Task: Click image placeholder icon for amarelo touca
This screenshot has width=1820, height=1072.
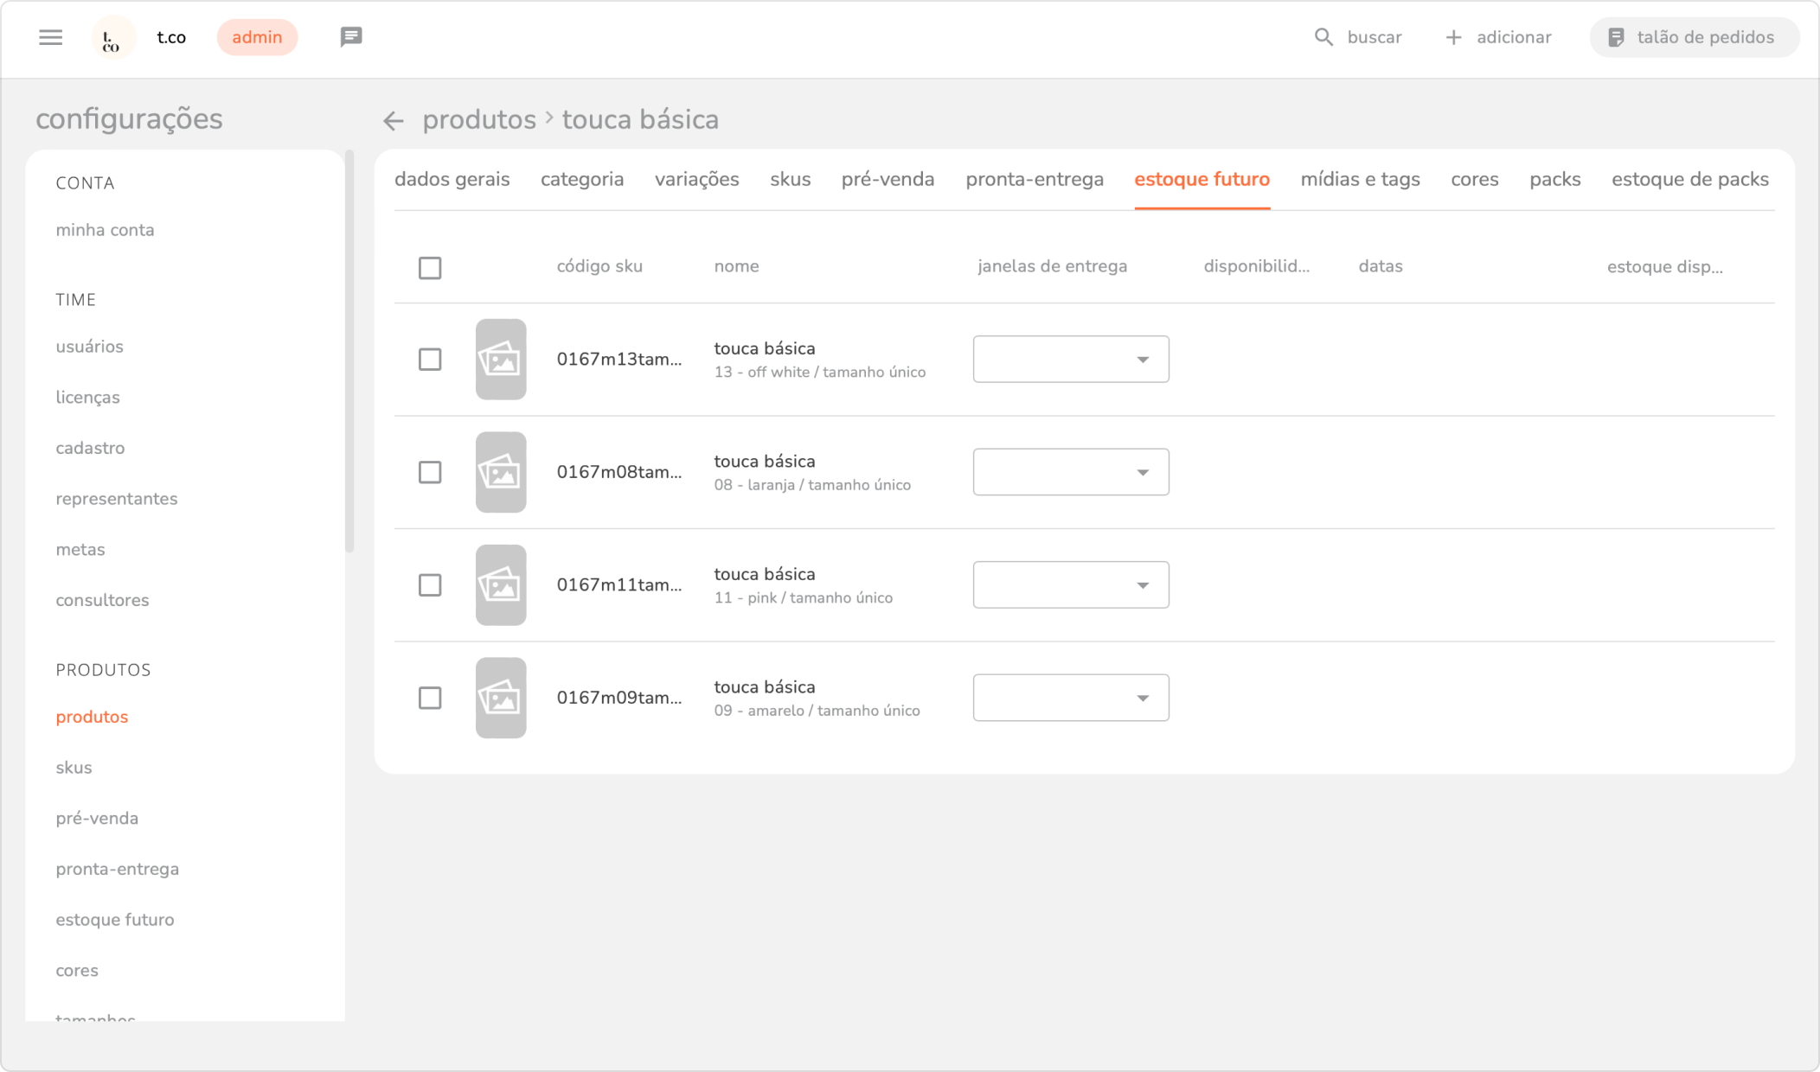Action: (x=501, y=698)
